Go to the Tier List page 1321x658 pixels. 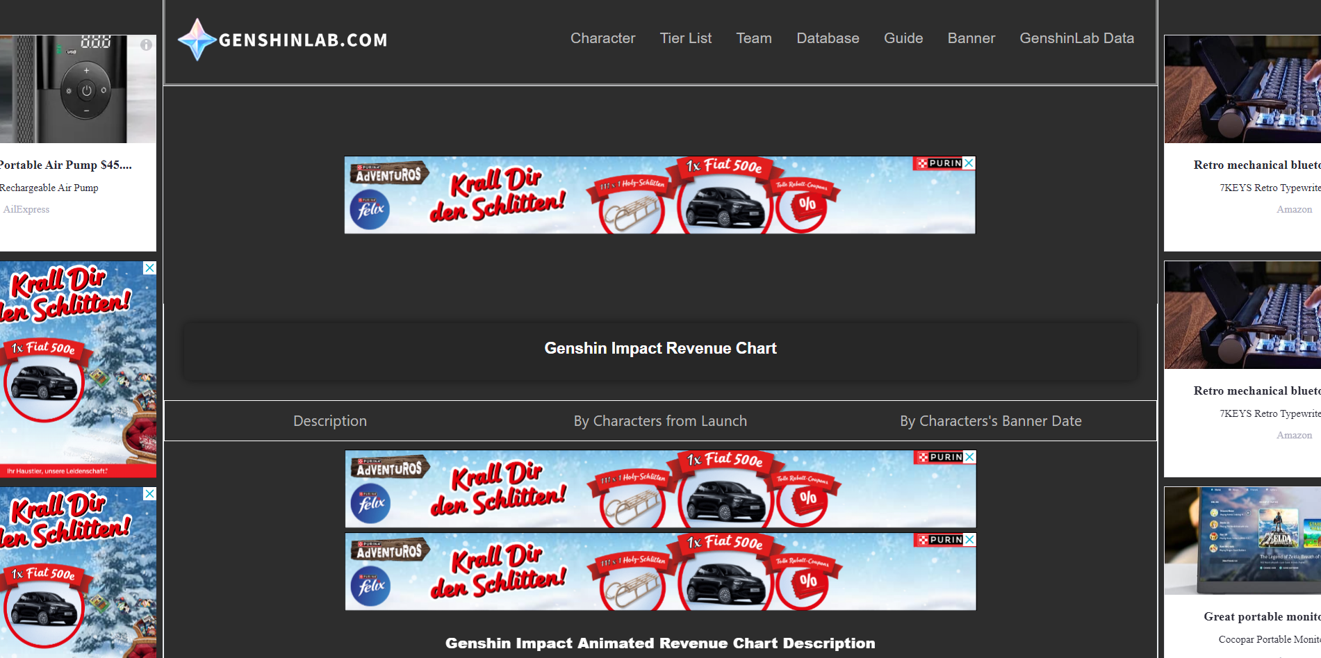(x=686, y=38)
